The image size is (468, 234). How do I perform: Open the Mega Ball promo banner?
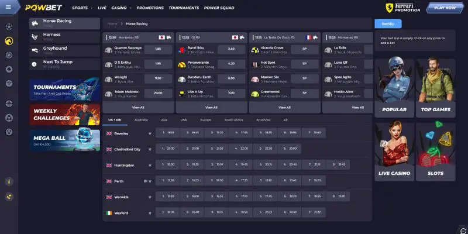click(x=65, y=140)
